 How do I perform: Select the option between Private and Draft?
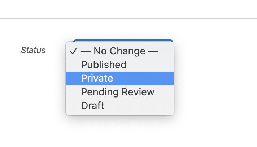click(117, 92)
